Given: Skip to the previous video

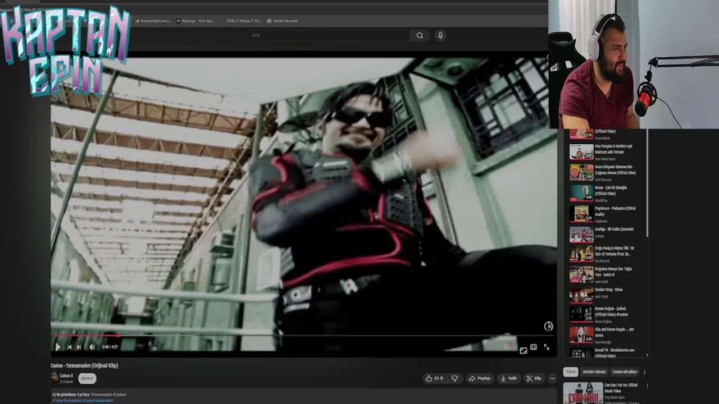Looking at the screenshot, I should [70, 347].
